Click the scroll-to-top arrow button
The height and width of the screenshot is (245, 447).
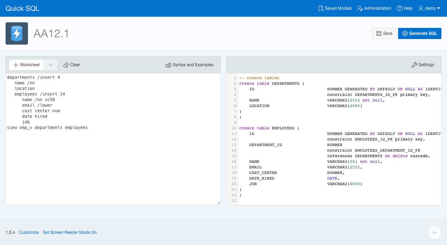[x=434, y=232]
